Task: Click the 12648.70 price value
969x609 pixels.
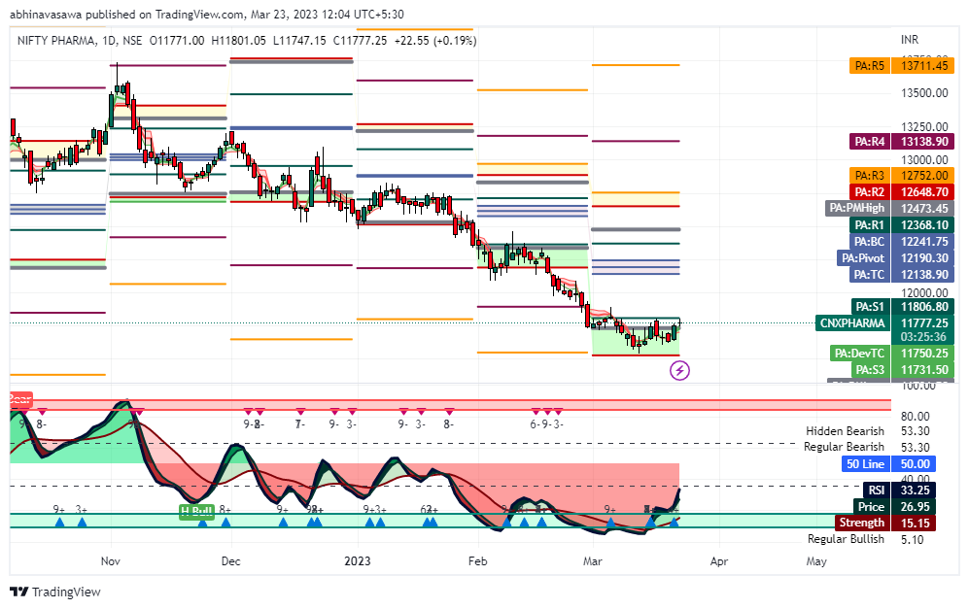Action: tap(924, 192)
